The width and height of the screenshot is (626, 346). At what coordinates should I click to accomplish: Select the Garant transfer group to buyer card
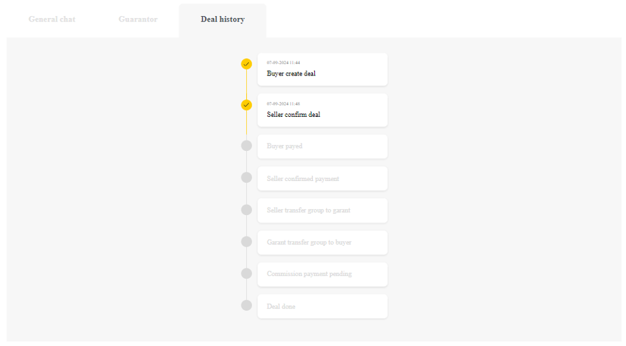(322, 242)
